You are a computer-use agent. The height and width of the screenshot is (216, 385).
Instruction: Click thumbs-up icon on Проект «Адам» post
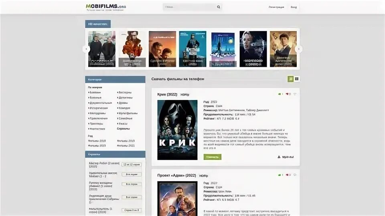click(280, 175)
